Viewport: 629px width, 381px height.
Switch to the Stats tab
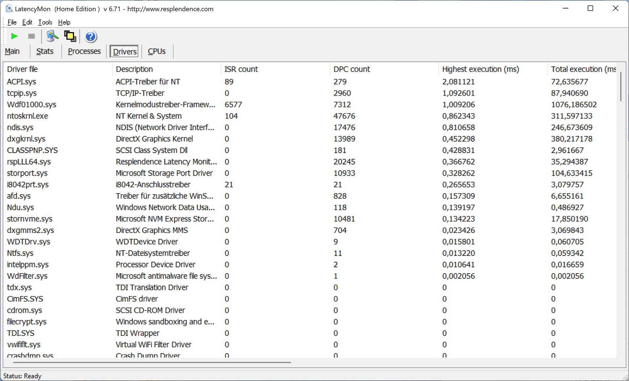(45, 51)
